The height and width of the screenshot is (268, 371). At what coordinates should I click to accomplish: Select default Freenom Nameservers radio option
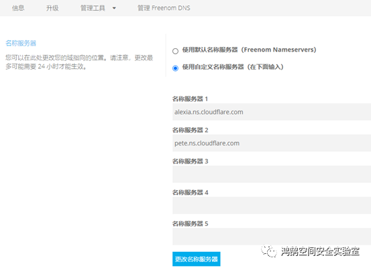click(175, 51)
